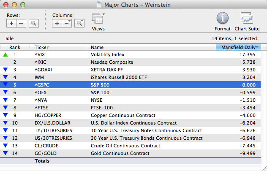Screen dimensions: 267x171
Task: Open the Format info panel
Action: click(x=223, y=19)
